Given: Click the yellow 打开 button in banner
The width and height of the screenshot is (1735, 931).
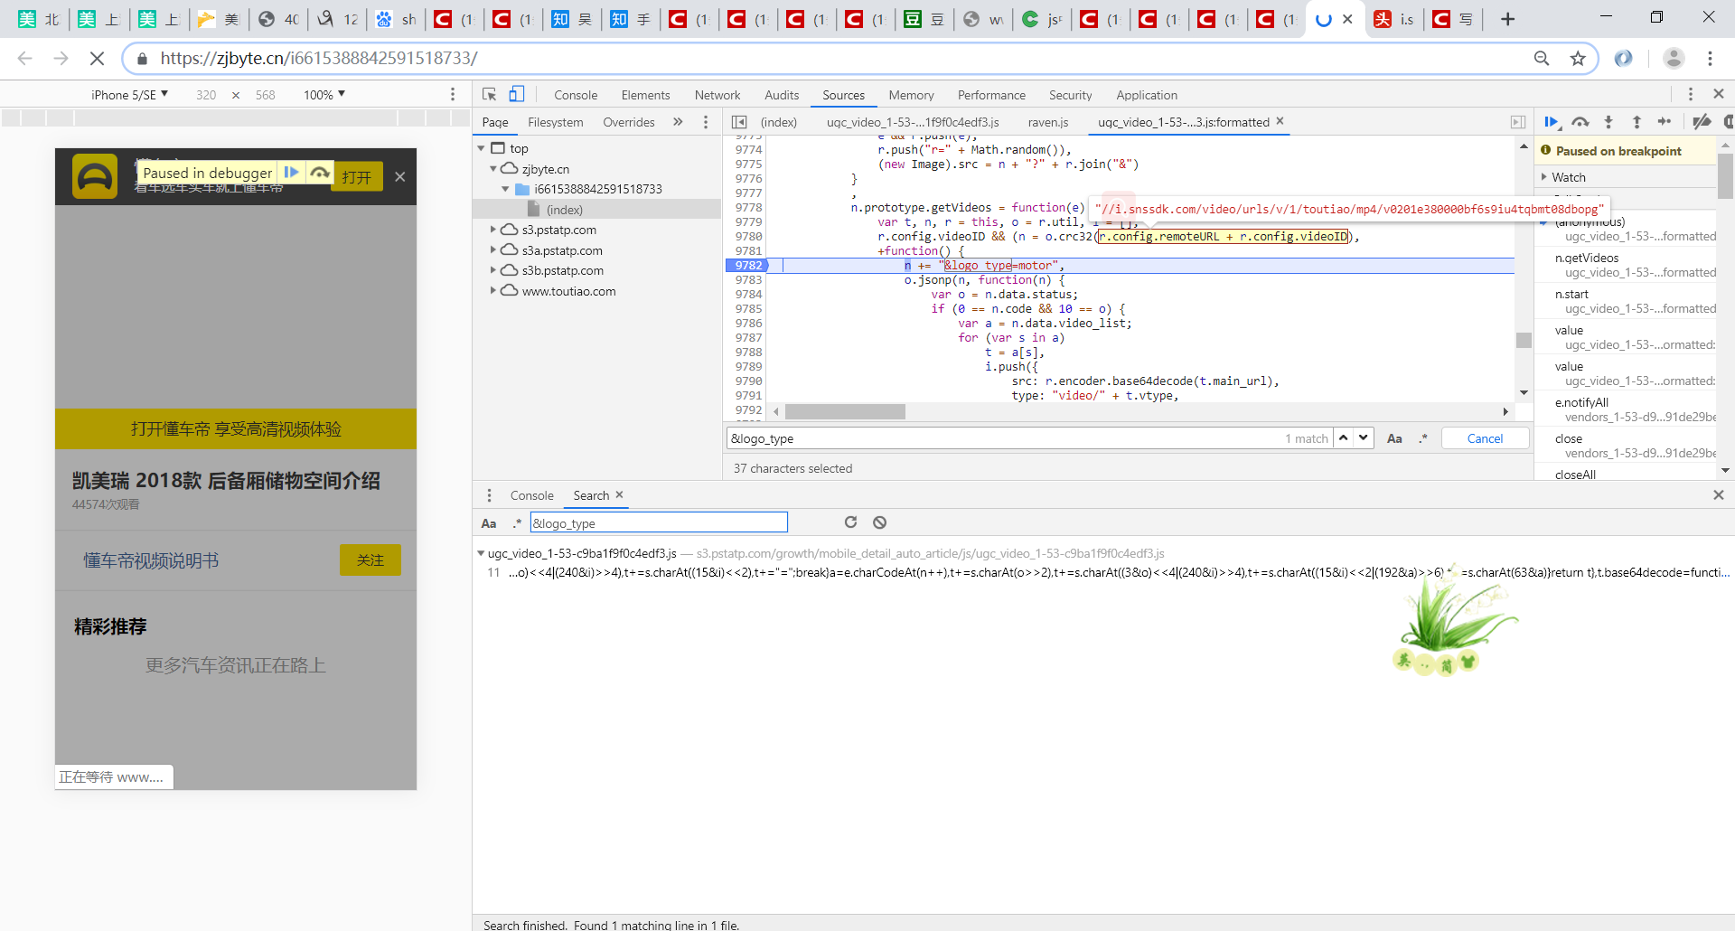Looking at the screenshot, I should coord(357,176).
